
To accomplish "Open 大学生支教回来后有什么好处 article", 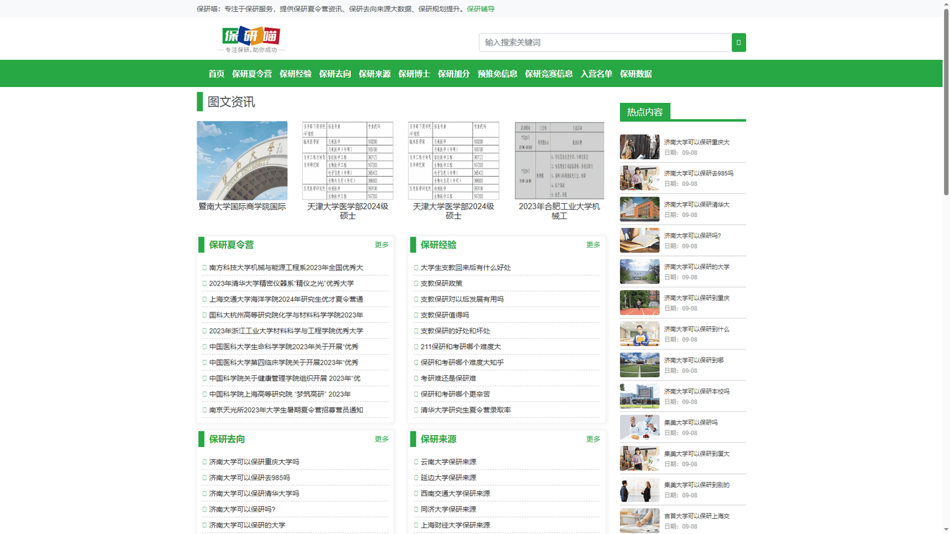I will 466,268.
